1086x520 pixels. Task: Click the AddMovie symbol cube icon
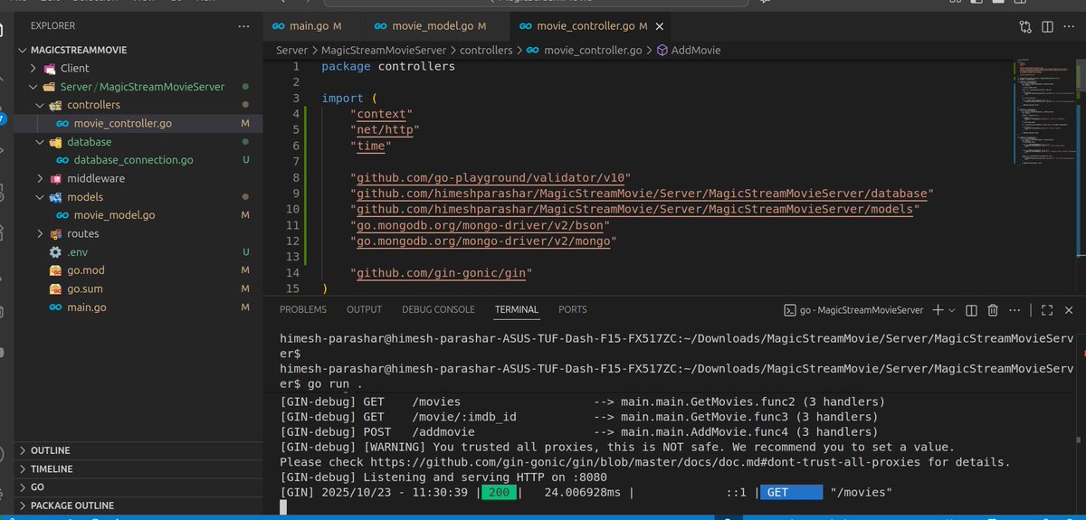(662, 51)
